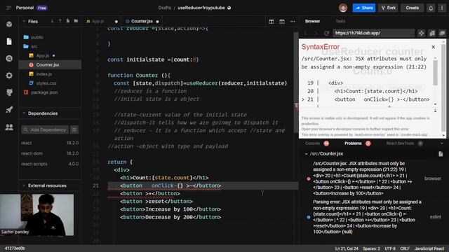Click Ln 21, Col 24 in status bar

(347, 248)
